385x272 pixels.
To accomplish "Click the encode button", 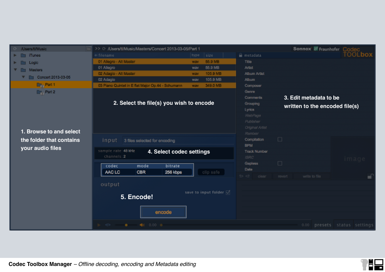I will tap(163, 212).
